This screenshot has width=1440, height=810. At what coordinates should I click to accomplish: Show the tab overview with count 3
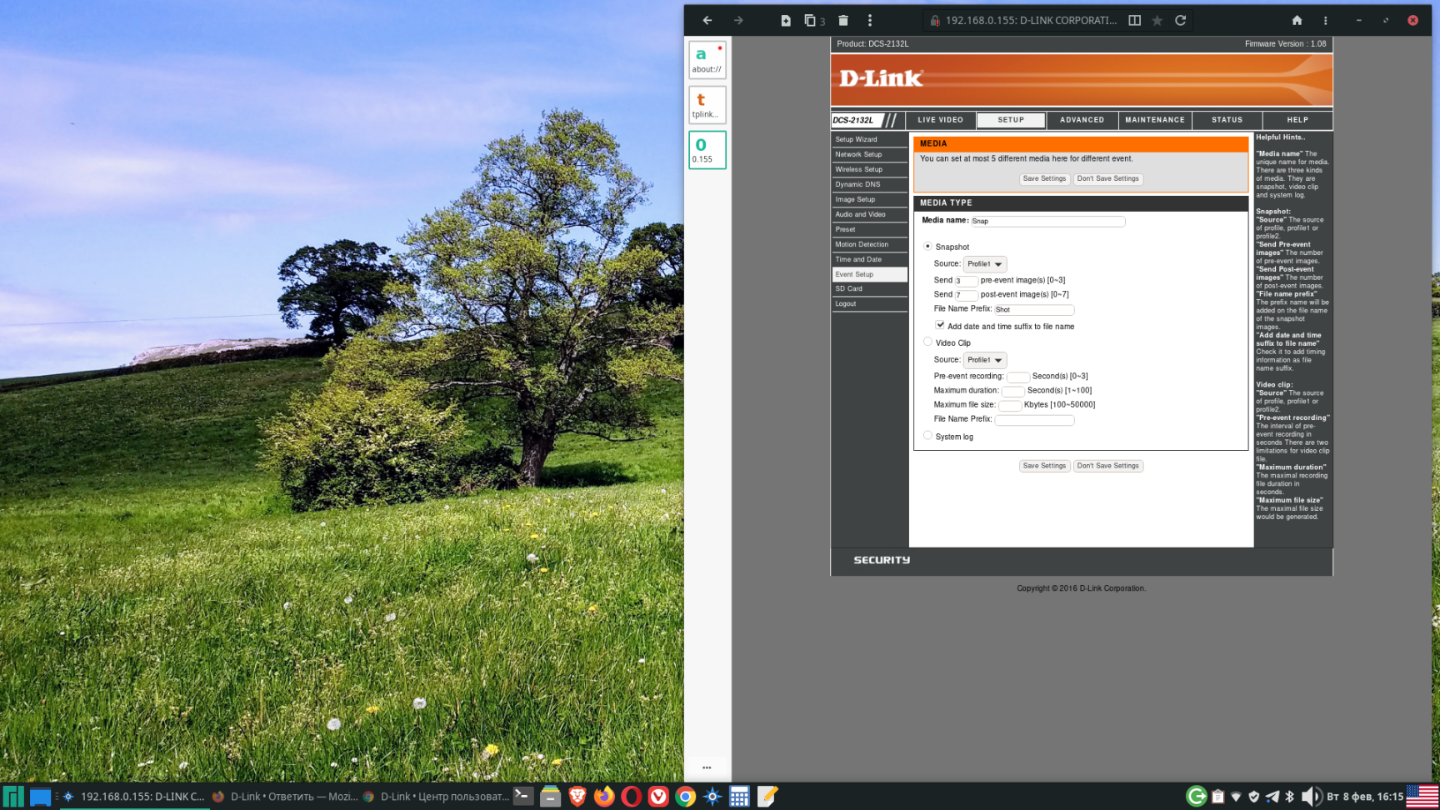tap(814, 21)
